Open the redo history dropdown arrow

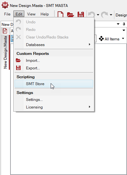[x=111, y=15]
